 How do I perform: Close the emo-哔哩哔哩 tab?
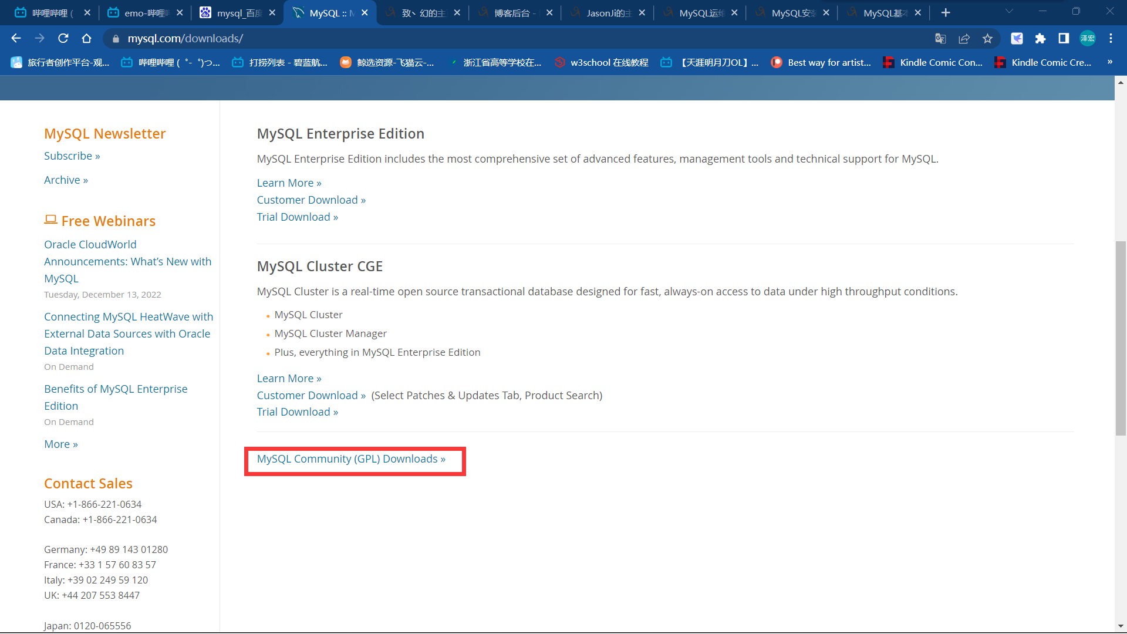pos(180,12)
